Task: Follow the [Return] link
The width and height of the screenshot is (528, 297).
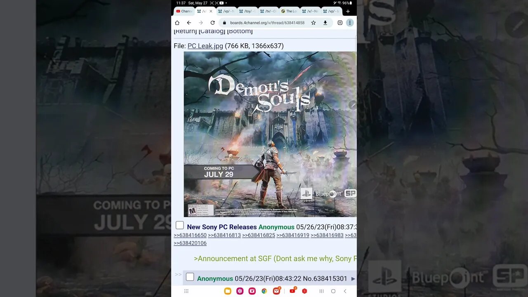Action: 185,31
